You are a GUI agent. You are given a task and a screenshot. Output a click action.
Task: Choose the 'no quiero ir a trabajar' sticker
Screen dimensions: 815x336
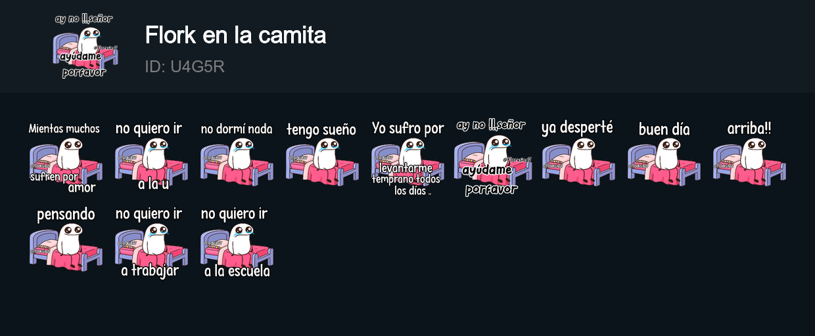click(151, 242)
